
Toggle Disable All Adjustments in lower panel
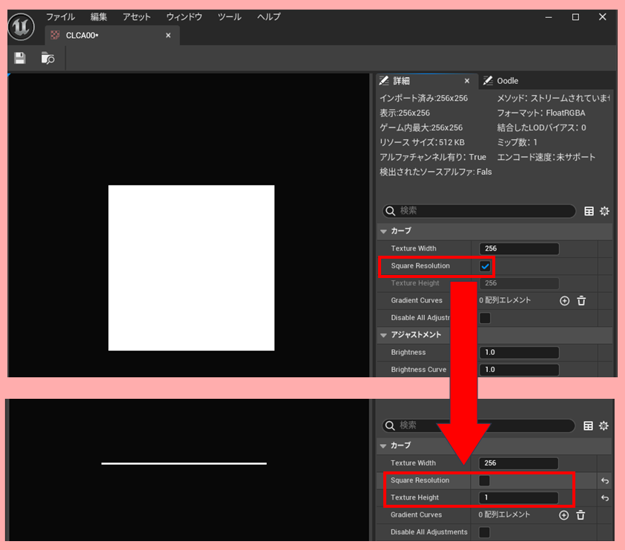pos(485,532)
